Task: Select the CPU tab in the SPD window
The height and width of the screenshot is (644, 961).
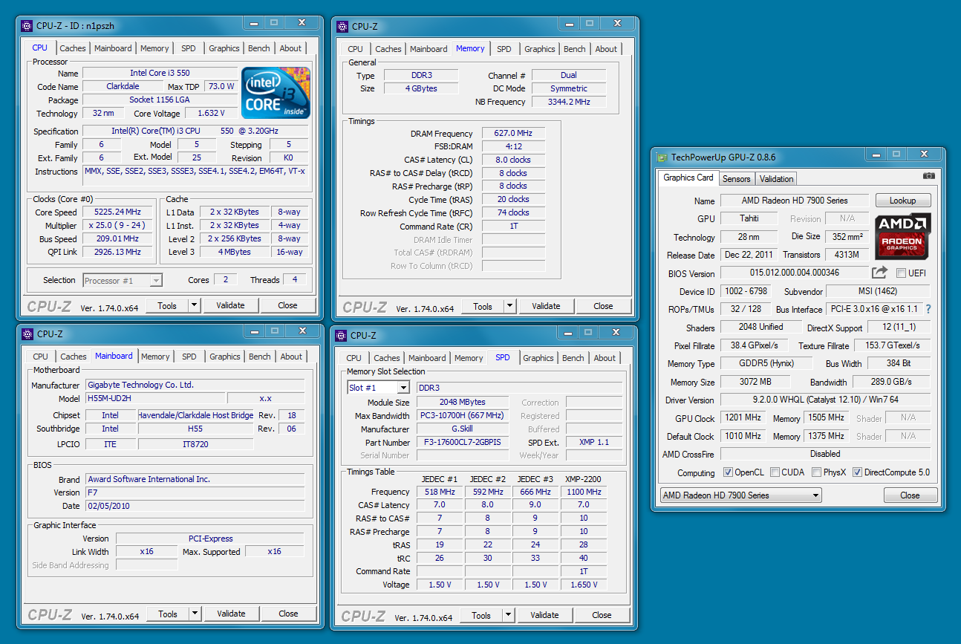Action: click(354, 358)
